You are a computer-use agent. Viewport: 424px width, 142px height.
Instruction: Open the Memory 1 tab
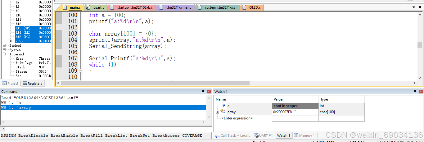[304, 136]
